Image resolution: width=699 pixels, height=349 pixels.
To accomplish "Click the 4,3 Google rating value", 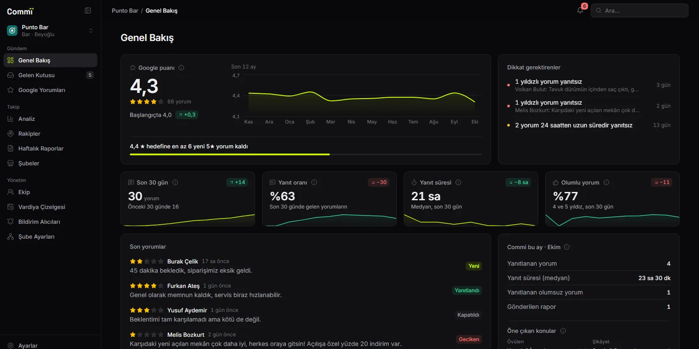I will pos(144,86).
